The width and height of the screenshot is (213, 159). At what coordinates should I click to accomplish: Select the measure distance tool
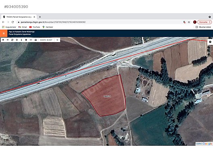pyautogui.click(x=31, y=40)
